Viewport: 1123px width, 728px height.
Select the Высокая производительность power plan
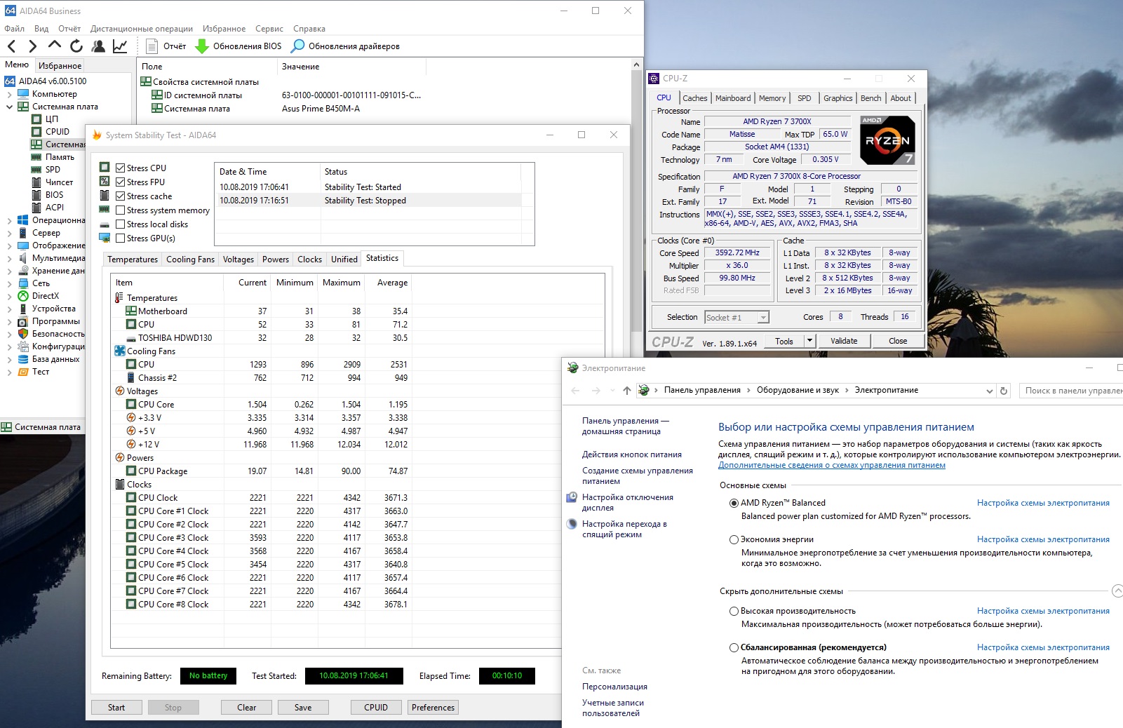tap(734, 611)
